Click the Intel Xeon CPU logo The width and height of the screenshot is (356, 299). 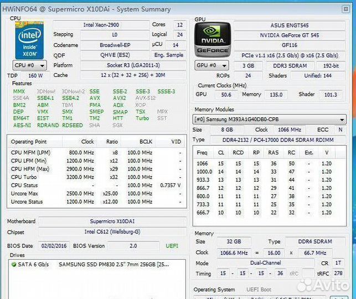coord(29,40)
